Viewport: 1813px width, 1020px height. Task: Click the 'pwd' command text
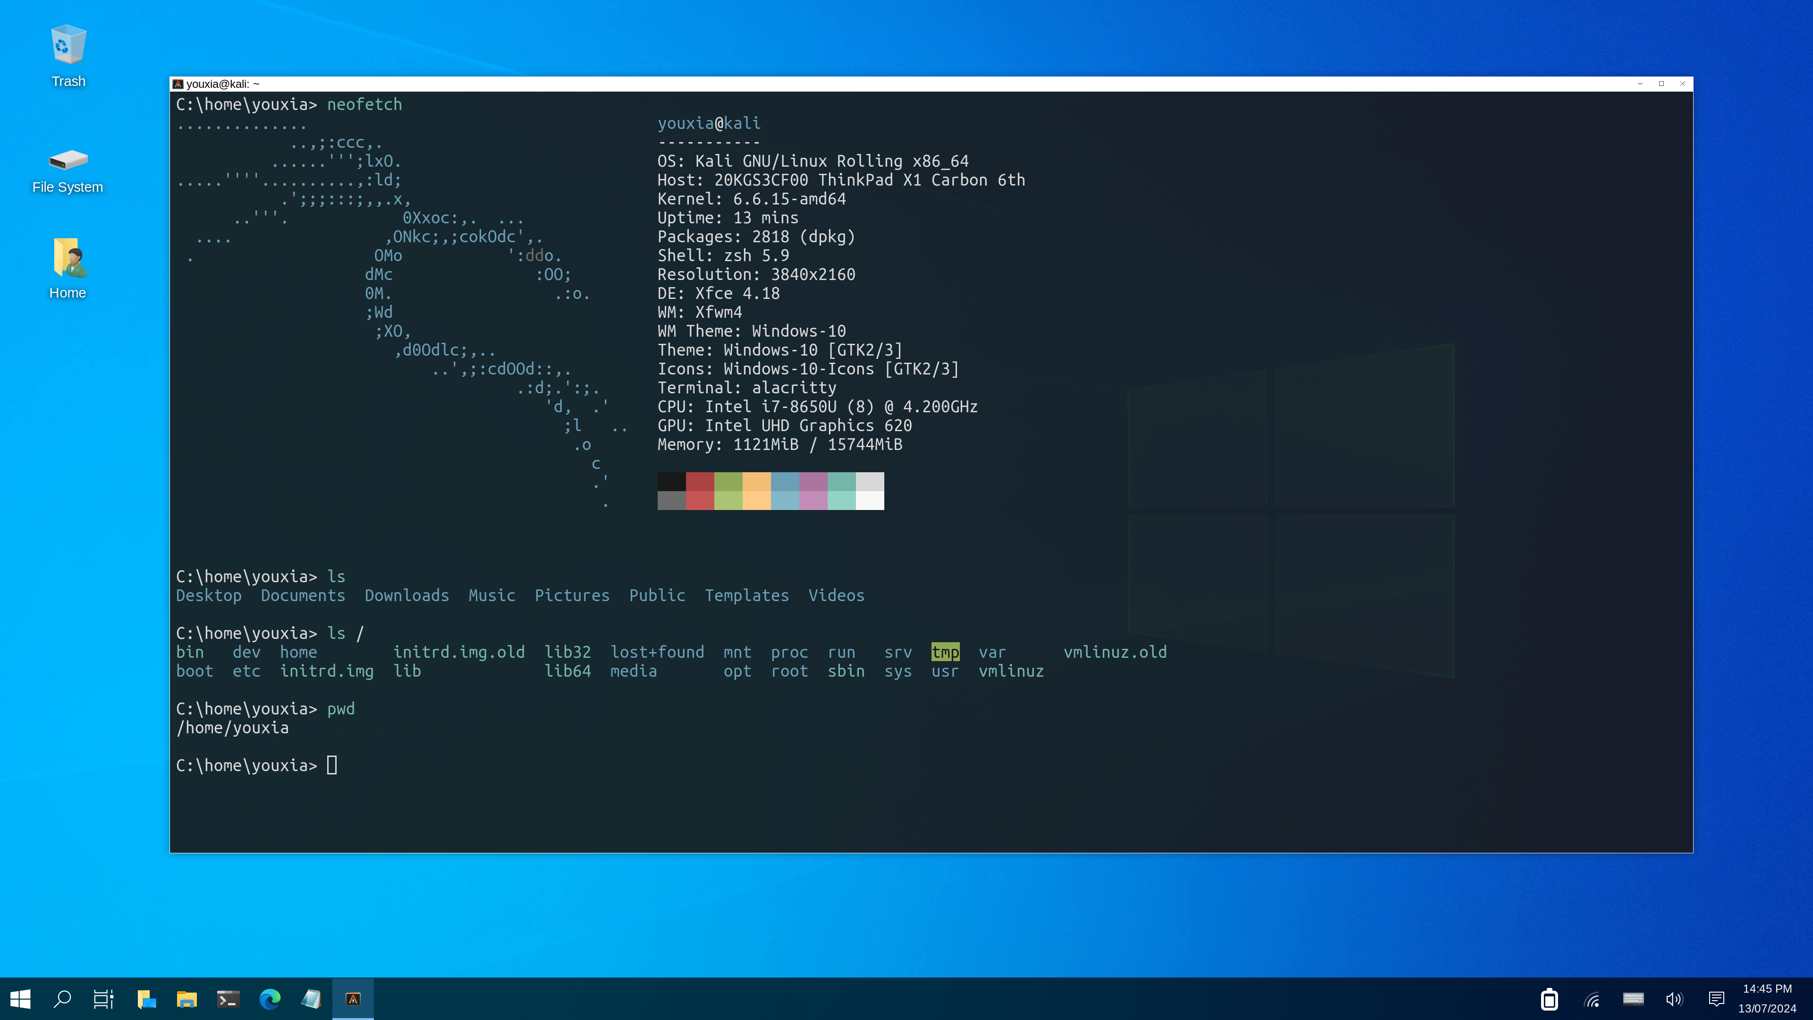340,709
